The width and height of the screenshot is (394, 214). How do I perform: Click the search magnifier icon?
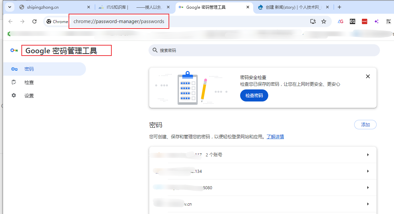pyautogui.click(x=155, y=50)
